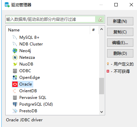The width and height of the screenshot is (137, 127).
Task: Select the PrestoDB driver
Action: (28, 111)
